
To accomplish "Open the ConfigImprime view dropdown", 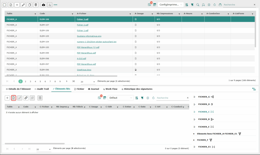I will 171,5.
